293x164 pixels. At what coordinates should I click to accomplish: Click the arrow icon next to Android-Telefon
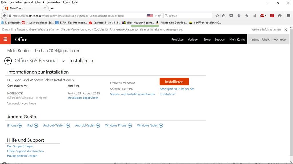(x=68, y=126)
